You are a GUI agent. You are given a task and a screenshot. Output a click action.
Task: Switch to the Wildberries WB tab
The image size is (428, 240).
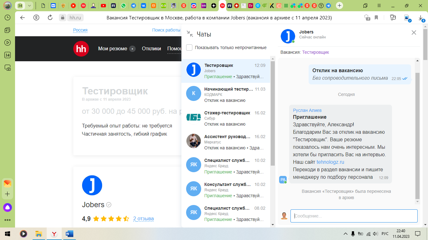click(x=204, y=6)
